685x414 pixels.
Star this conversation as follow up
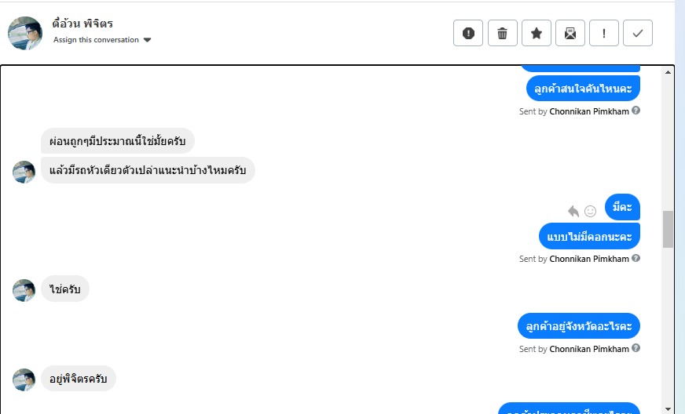pyautogui.click(x=537, y=33)
